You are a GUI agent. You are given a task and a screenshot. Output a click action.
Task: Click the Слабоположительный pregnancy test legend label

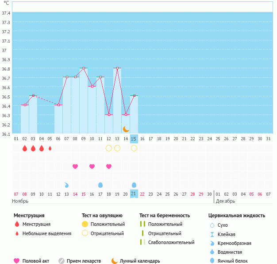coord(171,242)
